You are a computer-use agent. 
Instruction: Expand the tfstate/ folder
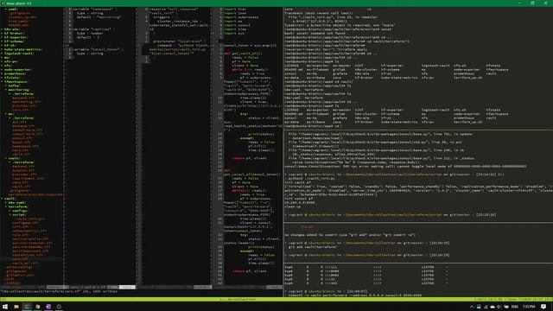[x=12, y=78]
